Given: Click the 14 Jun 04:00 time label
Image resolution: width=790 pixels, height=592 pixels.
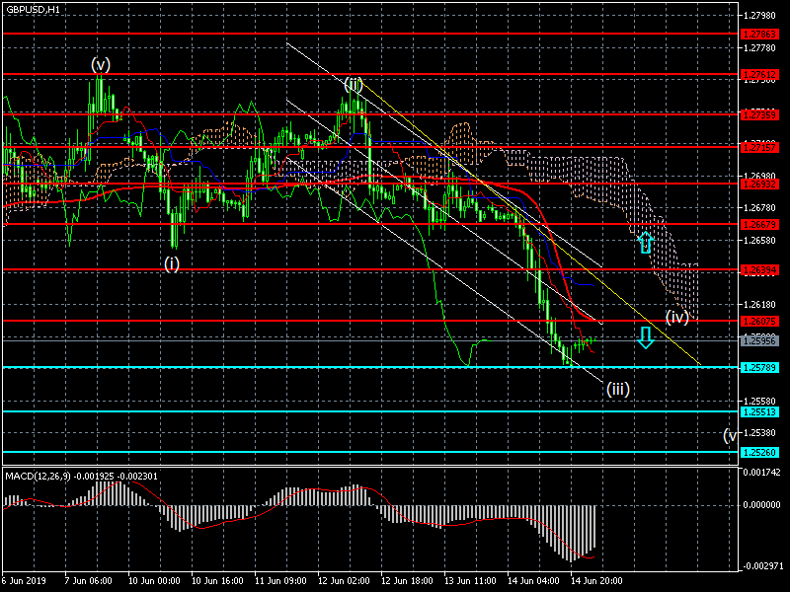Looking at the screenshot, I should [533, 580].
